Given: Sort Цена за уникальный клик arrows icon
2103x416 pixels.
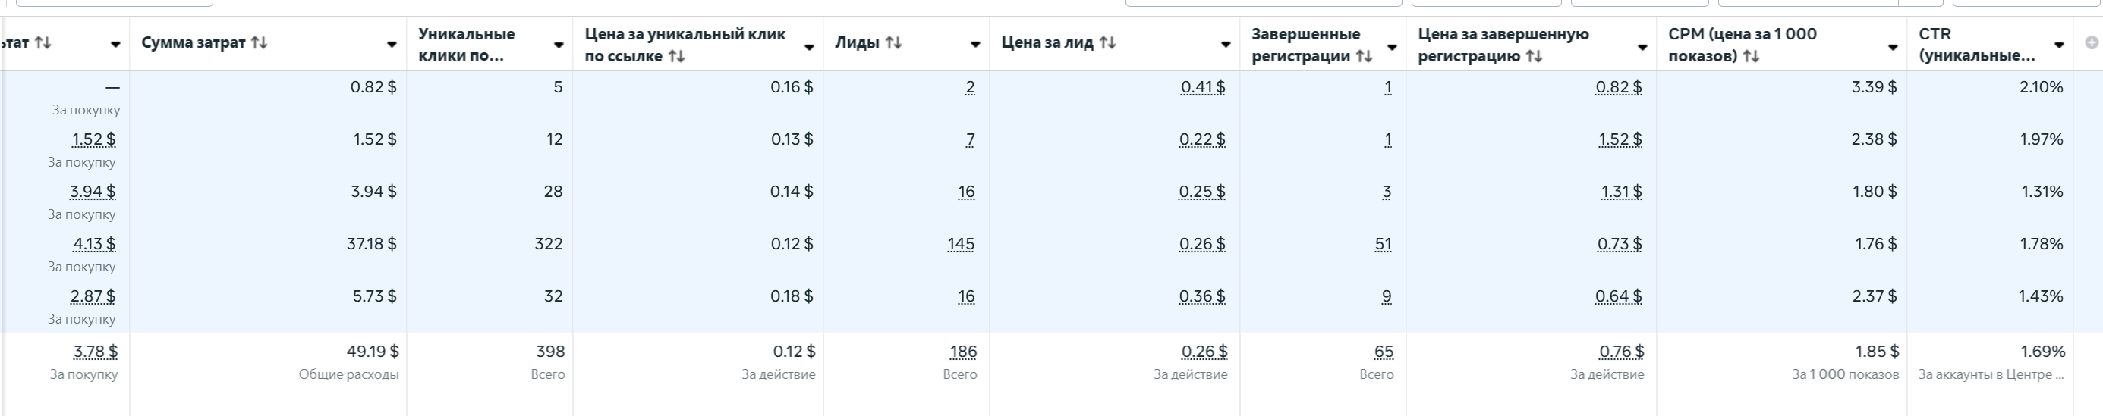Looking at the screenshot, I should (676, 56).
